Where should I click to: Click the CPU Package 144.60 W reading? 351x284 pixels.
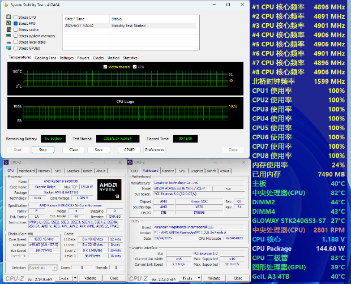(298, 249)
